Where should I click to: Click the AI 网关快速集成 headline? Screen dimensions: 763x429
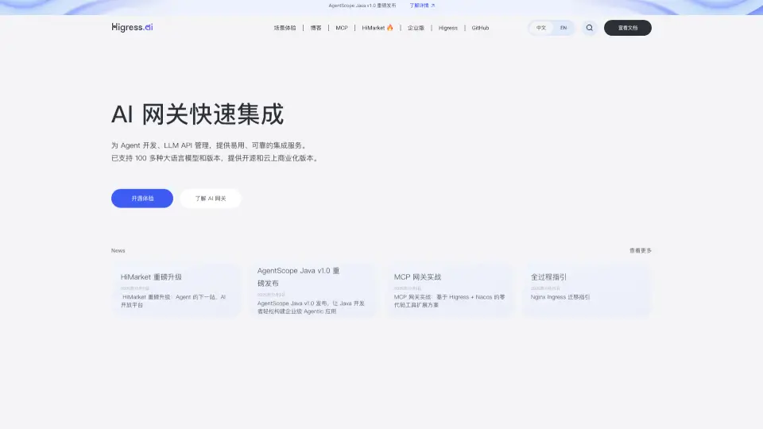(197, 114)
